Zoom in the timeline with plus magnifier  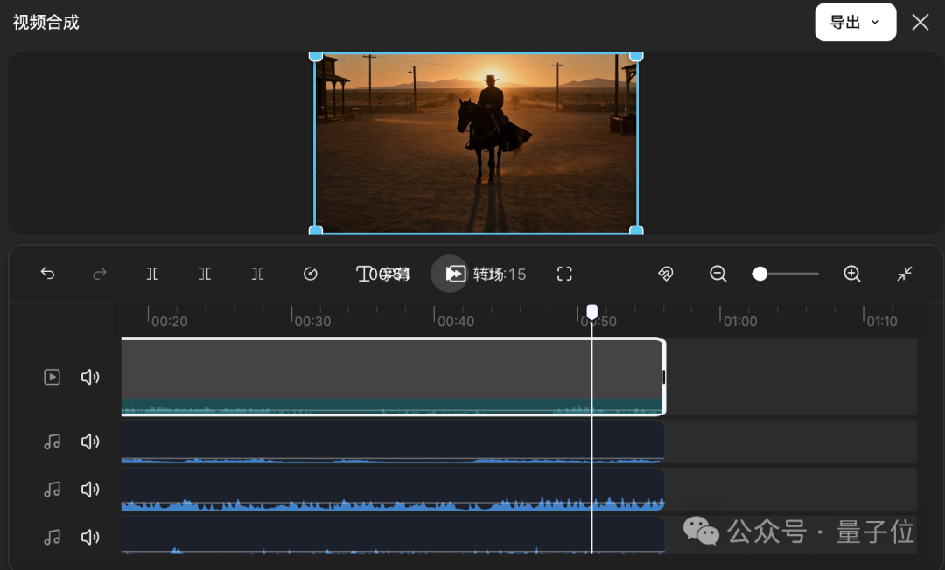[x=851, y=274]
